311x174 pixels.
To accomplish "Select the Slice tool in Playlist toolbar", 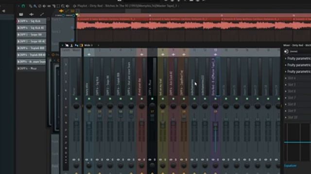I will coord(53,6).
